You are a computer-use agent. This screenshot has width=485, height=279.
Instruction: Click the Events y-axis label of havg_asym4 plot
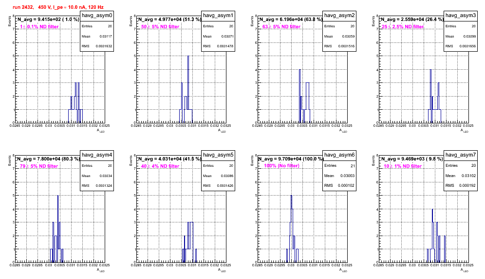point(10,160)
